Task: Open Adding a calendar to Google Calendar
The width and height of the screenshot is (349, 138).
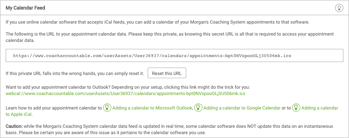Action: 242,108
